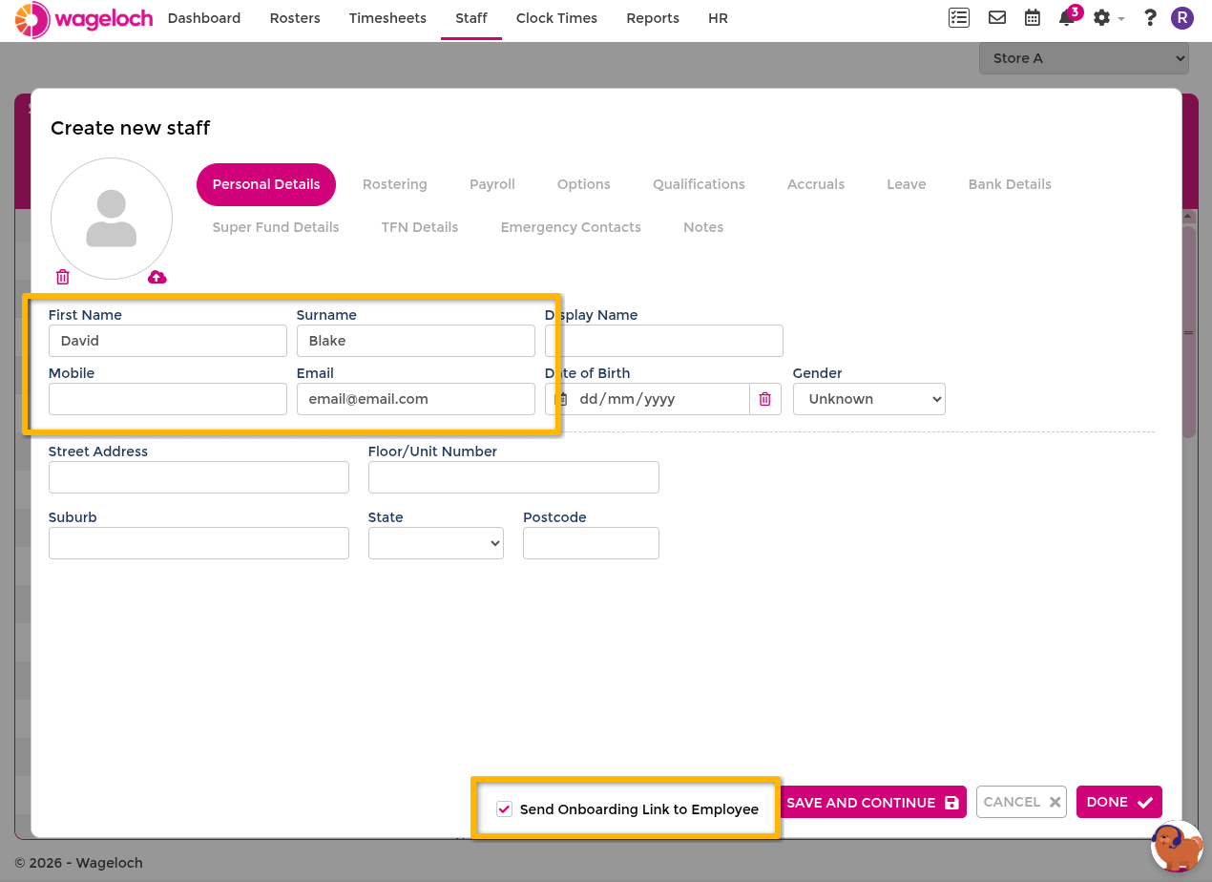Open the user avatar R menu
Image resolution: width=1212 pixels, height=882 pixels.
coord(1182,18)
